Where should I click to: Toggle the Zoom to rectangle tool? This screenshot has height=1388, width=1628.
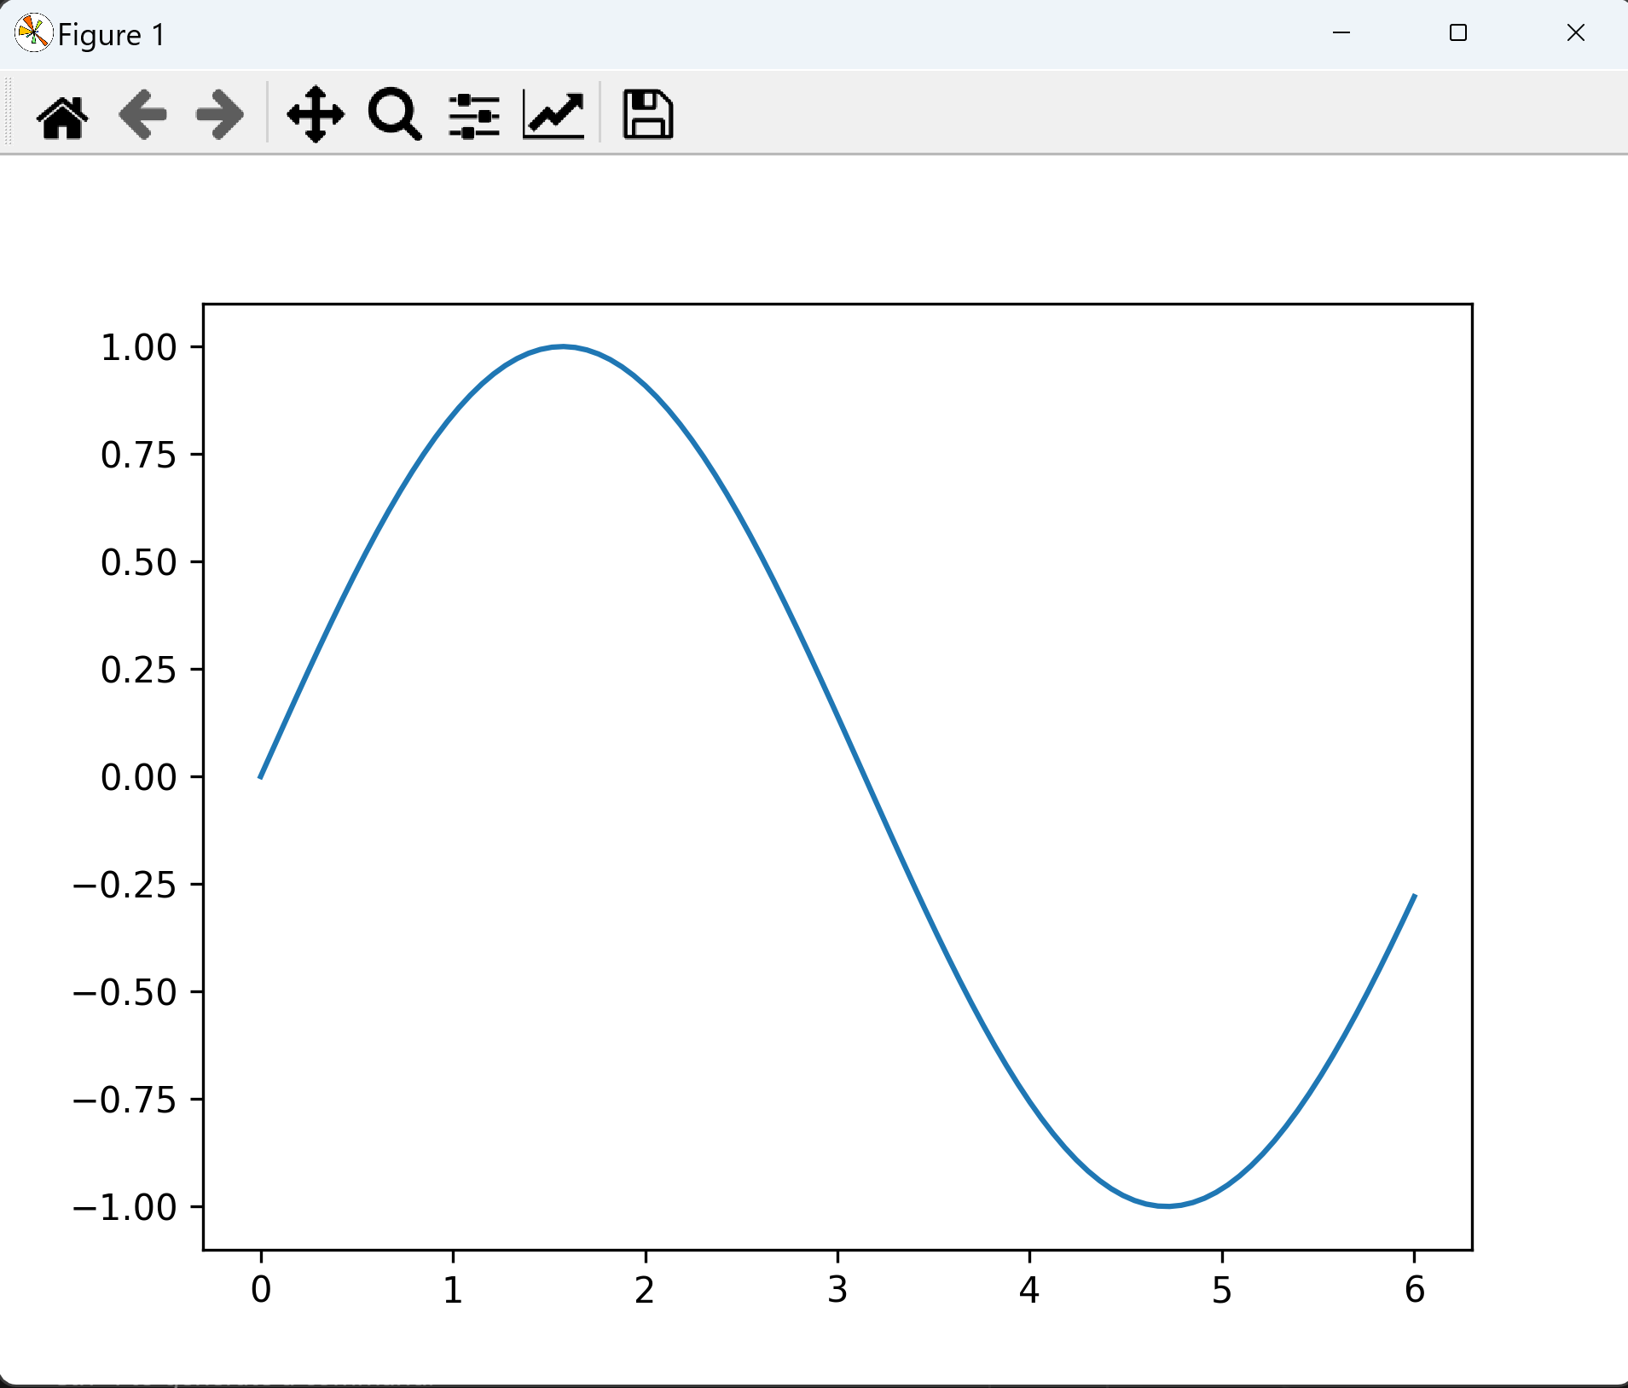click(394, 115)
